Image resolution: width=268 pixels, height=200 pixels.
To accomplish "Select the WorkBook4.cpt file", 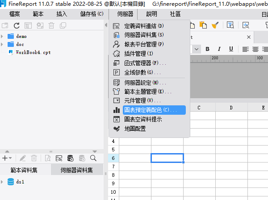I will [x=33, y=52].
